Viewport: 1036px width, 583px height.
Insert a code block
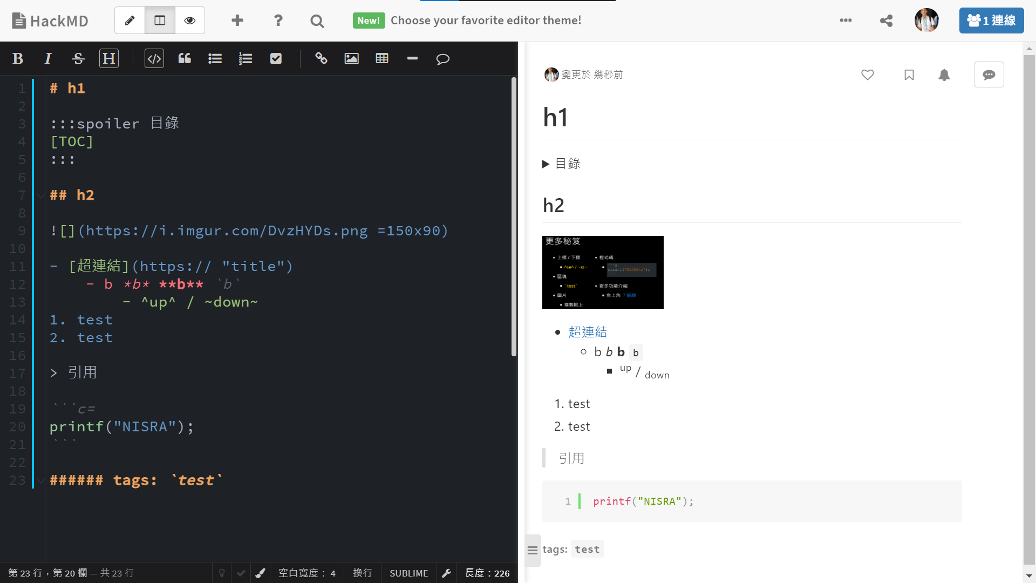(154, 58)
